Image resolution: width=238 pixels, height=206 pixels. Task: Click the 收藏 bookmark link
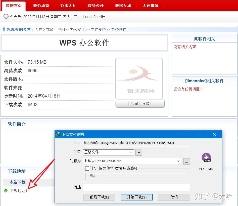(134, 104)
